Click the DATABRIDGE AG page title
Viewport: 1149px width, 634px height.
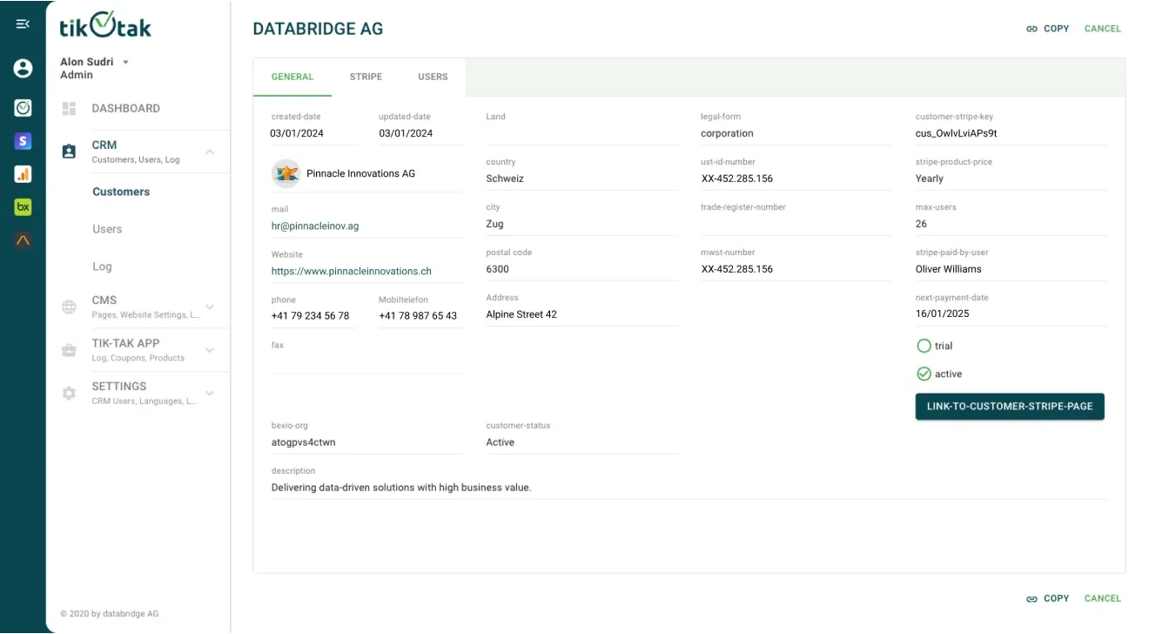coord(318,29)
